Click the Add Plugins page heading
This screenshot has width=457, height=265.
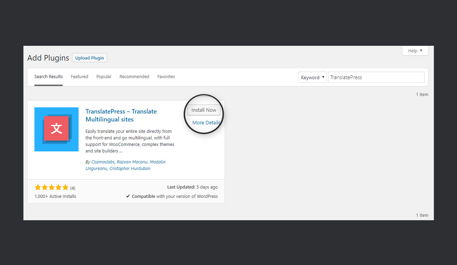click(x=48, y=58)
